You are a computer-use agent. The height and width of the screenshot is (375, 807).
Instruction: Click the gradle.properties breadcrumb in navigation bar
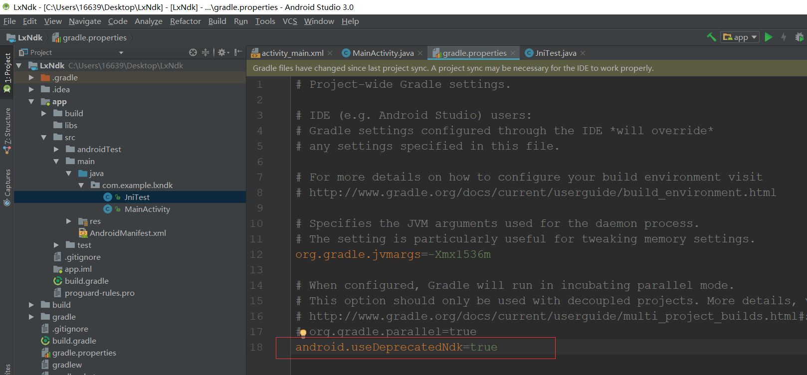[90, 37]
